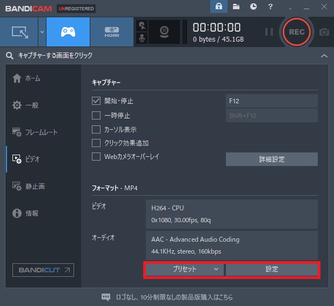
Task: Click the 設定 format settings button
Action: 272,269
